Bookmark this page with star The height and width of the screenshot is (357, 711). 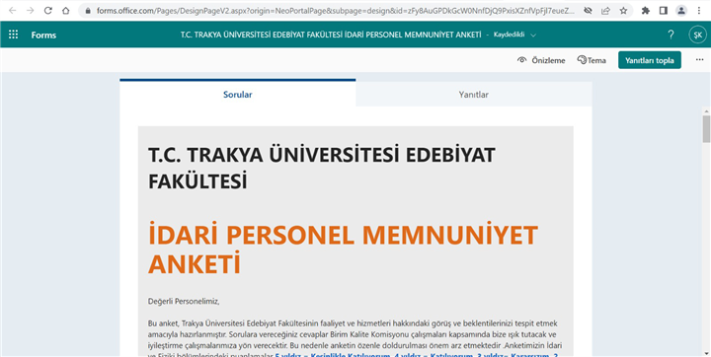click(623, 11)
